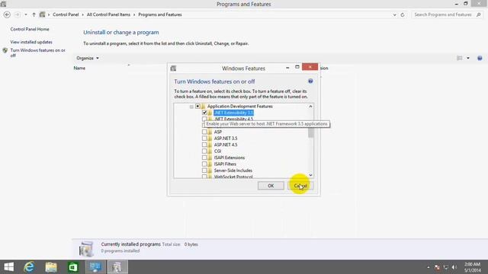Screen dimensions: 488x274
Task: Click the features list scroll down arrow
Action: (x=310, y=175)
